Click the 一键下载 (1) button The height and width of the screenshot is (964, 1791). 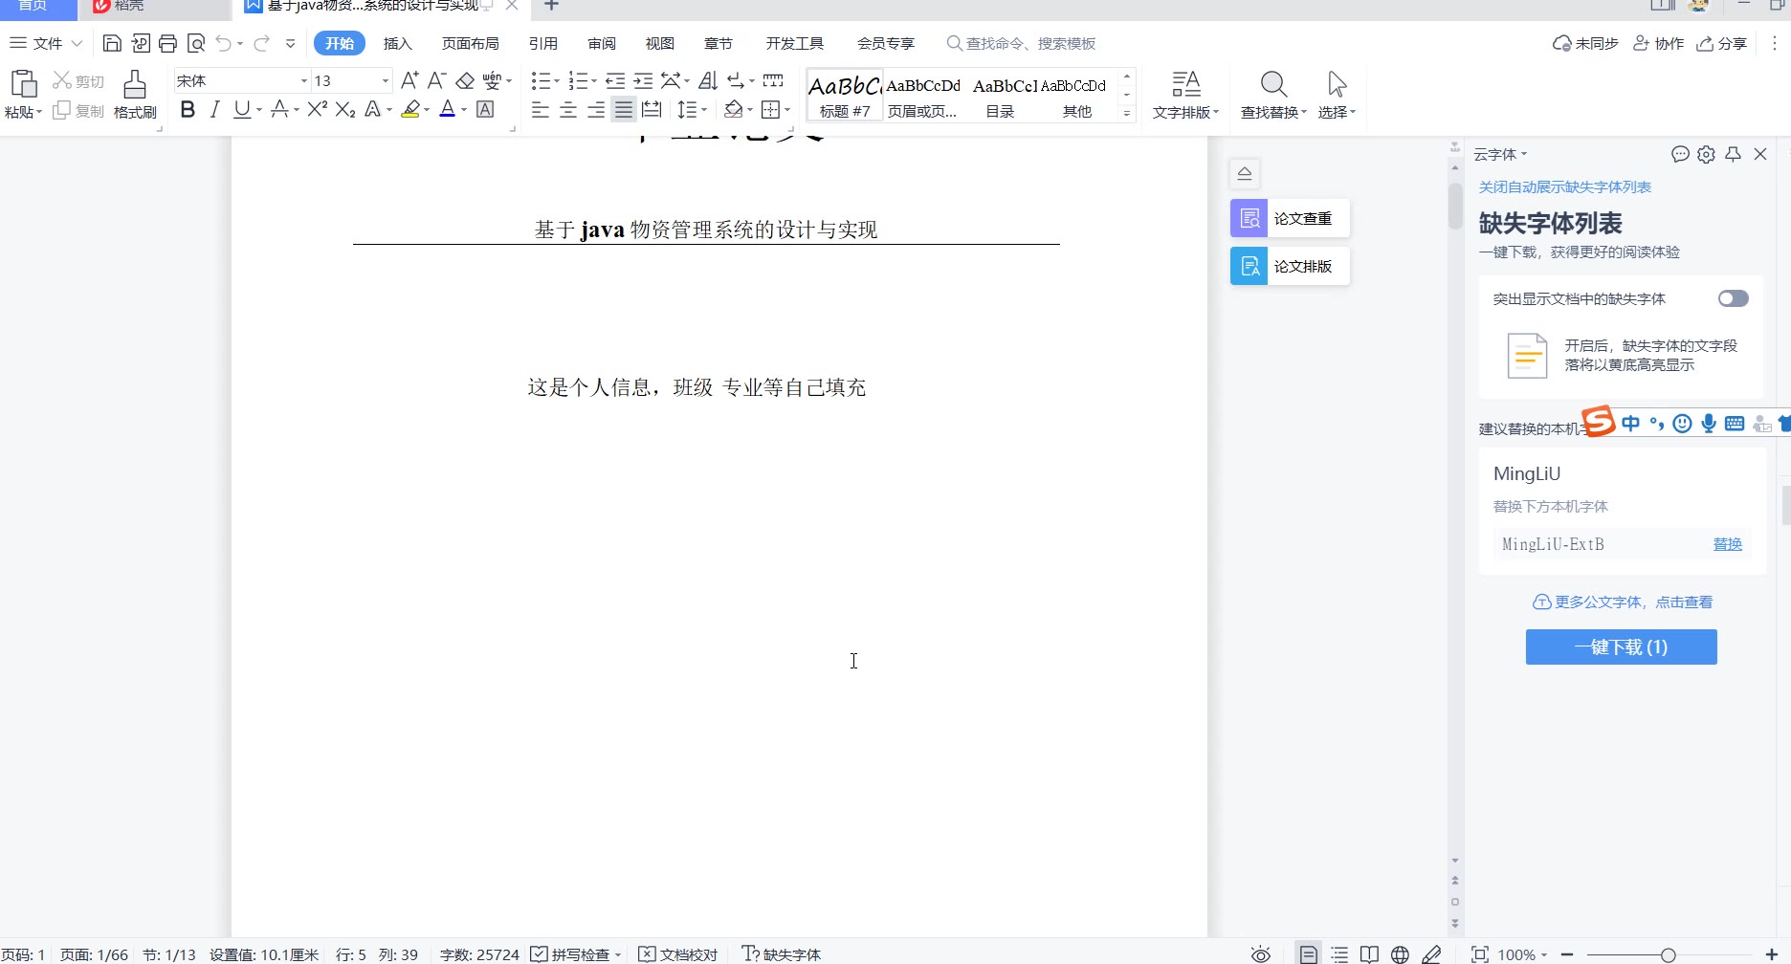(1621, 647)
